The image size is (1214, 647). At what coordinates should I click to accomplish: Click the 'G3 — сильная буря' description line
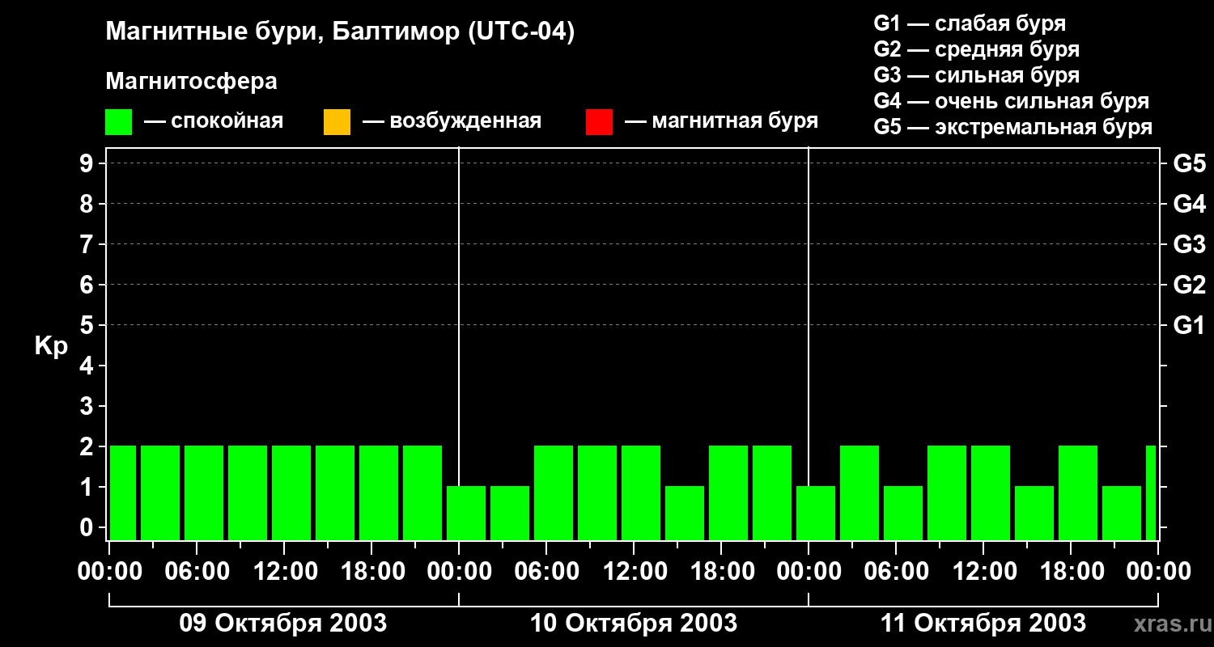(976, 75)
